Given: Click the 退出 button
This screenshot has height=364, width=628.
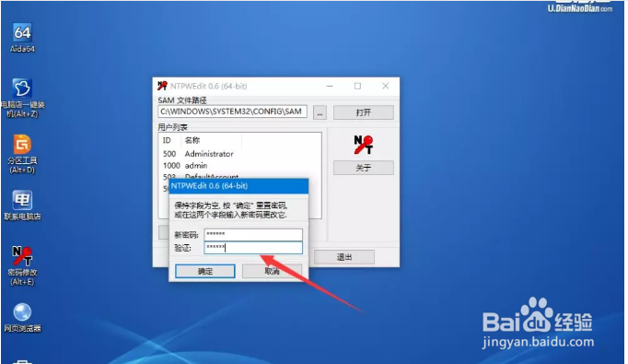Looking at the screenshot, I should pyautogui.click(x=344, y=257).
